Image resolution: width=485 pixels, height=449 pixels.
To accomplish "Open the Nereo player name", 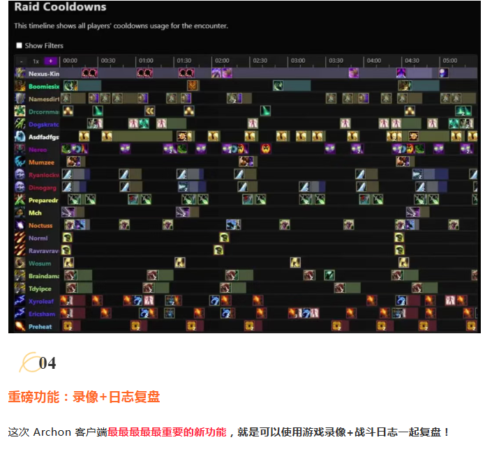I will pos(38,149).
